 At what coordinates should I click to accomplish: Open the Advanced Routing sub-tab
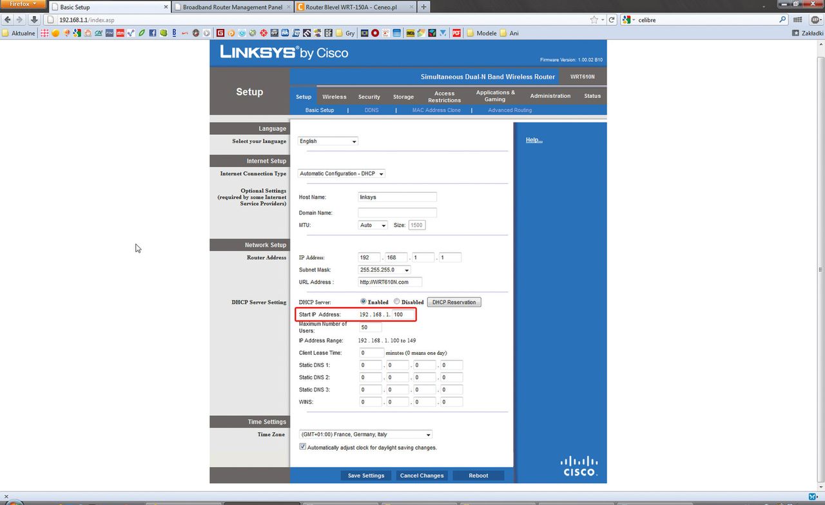[510, 110]
